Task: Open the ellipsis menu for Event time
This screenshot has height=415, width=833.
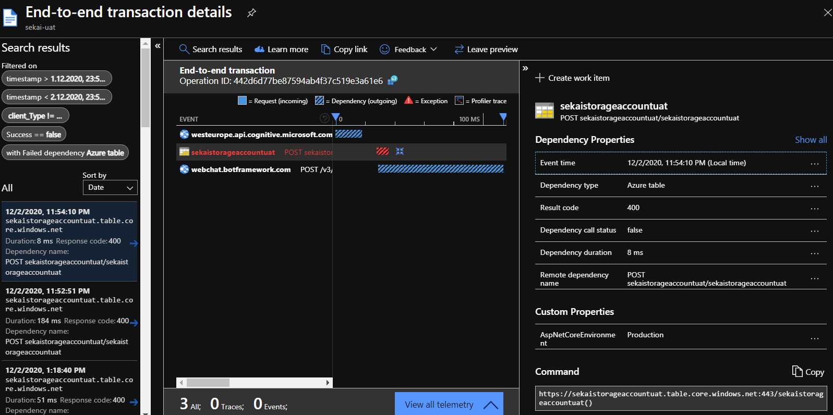Action: click(x=815, y=164)
